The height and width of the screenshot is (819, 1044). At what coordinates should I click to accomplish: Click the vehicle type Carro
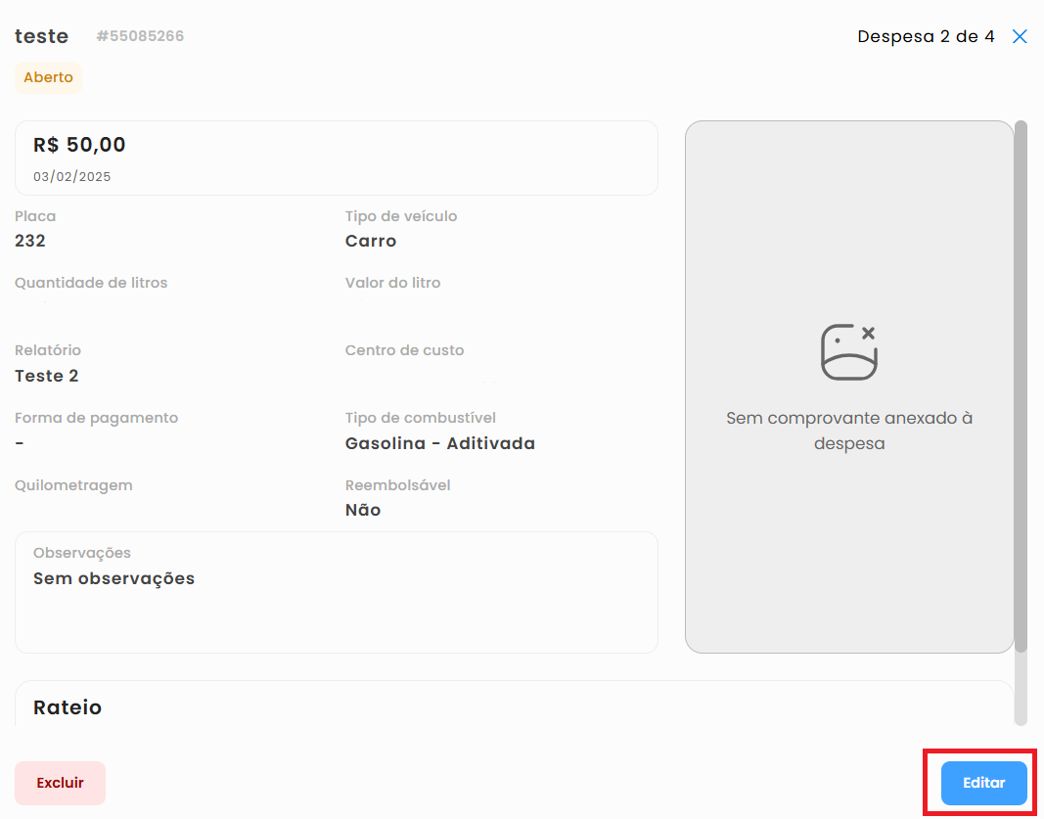pyautogui.click(x=371, y=241)
